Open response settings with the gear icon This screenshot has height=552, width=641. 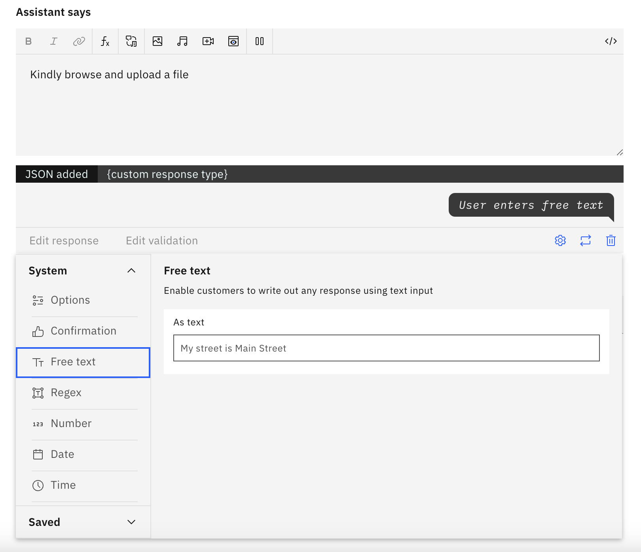pos(560,240)
